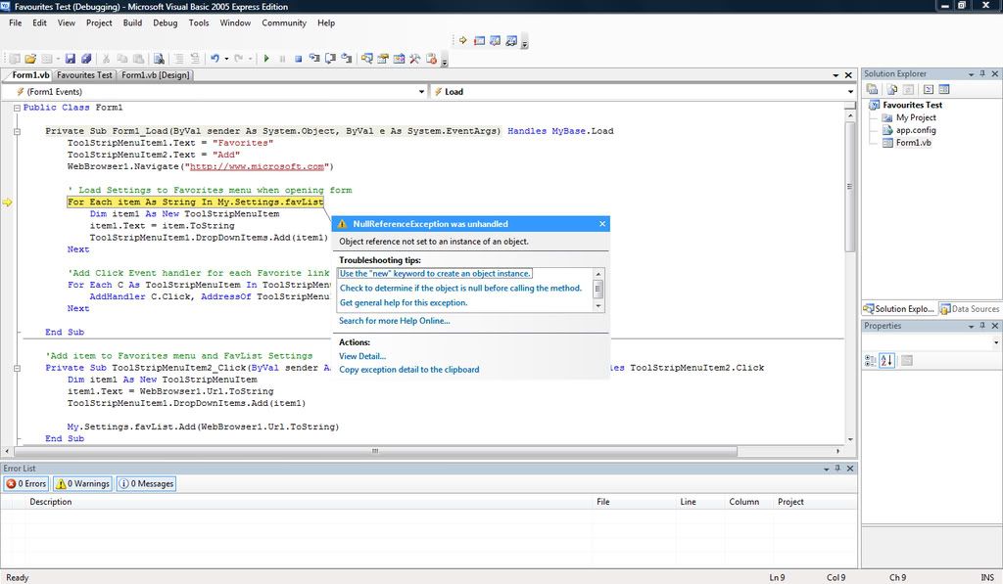
Task: Click the http://www.microsoft.com URL in code
Action: pos(257,166)
